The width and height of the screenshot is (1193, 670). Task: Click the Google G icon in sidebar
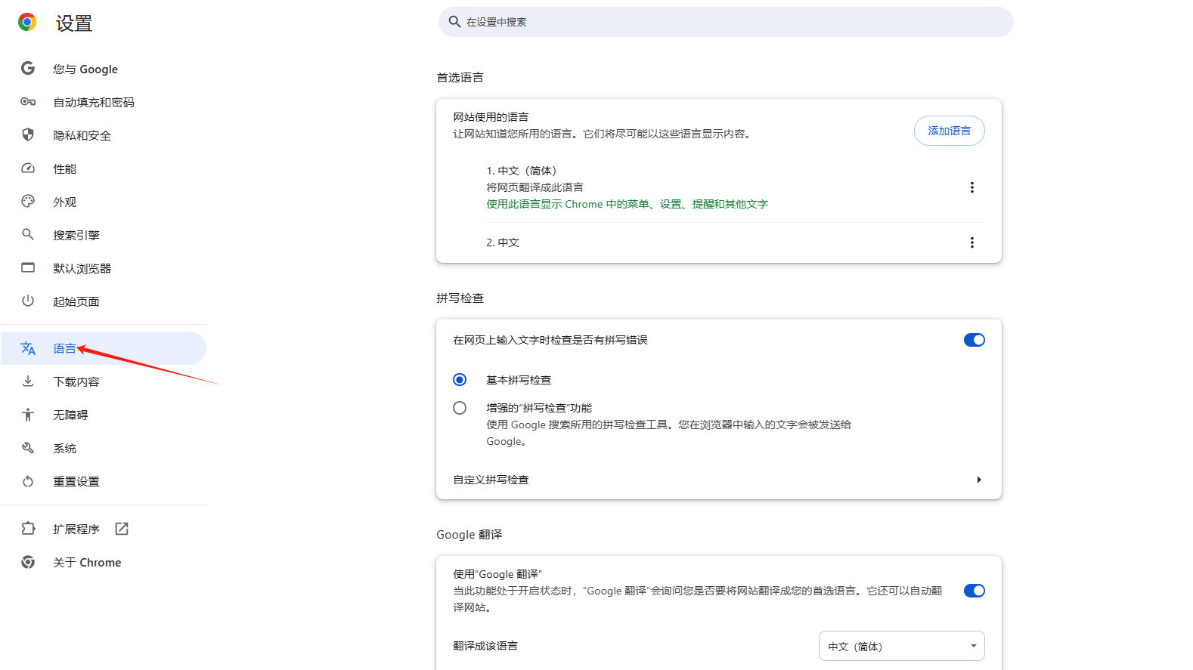tap(28, 69)
